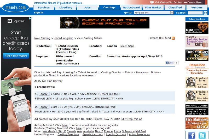Open the Twitter bird icon

pos(202,135)
